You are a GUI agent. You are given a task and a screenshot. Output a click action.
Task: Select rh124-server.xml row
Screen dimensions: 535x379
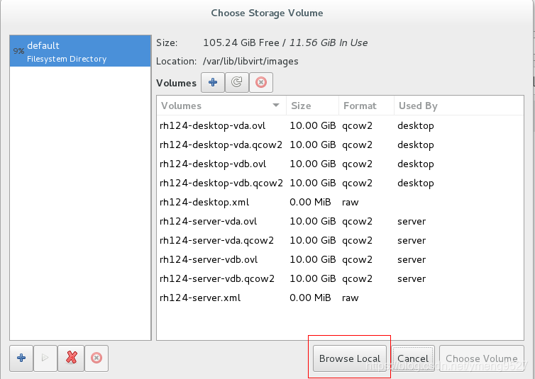340,298
